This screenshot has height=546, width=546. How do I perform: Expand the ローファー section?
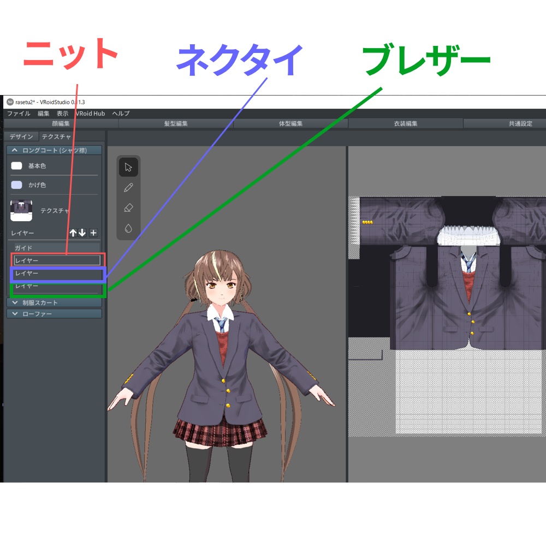click(x=53, y=313)
